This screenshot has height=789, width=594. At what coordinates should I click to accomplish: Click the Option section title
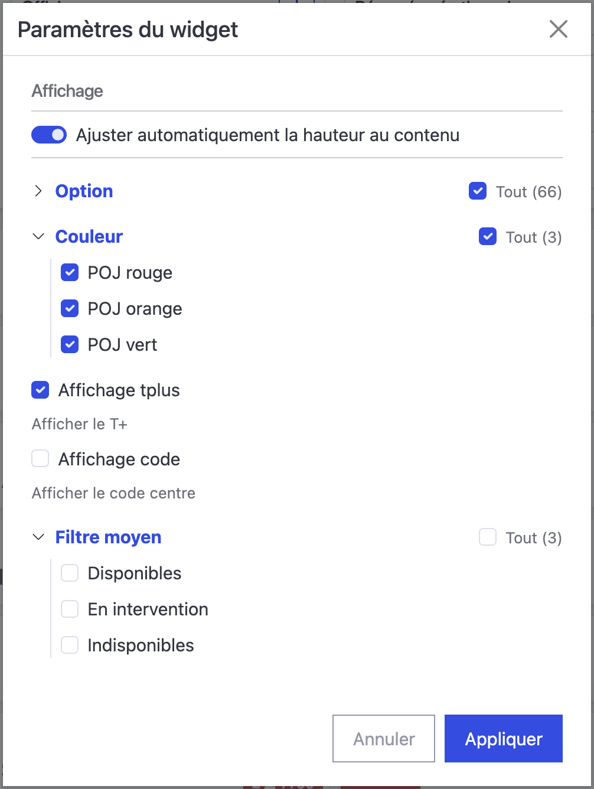pos(84,191)
